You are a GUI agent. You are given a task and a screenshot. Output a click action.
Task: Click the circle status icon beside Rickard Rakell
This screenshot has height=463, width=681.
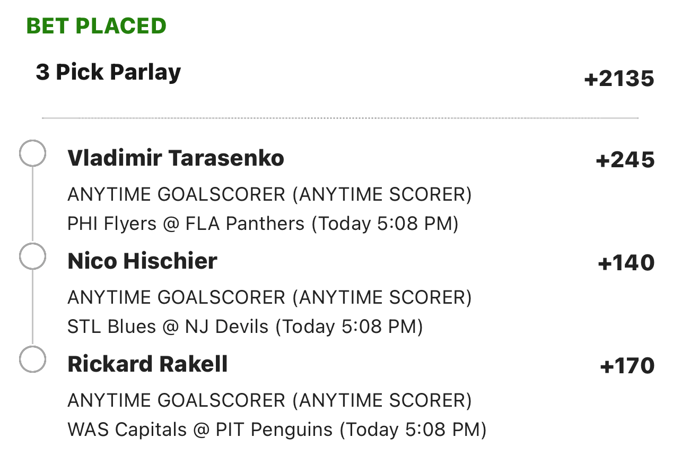click(32, 360)
